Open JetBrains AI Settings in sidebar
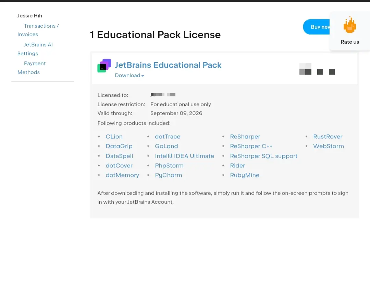 (35, 49)
